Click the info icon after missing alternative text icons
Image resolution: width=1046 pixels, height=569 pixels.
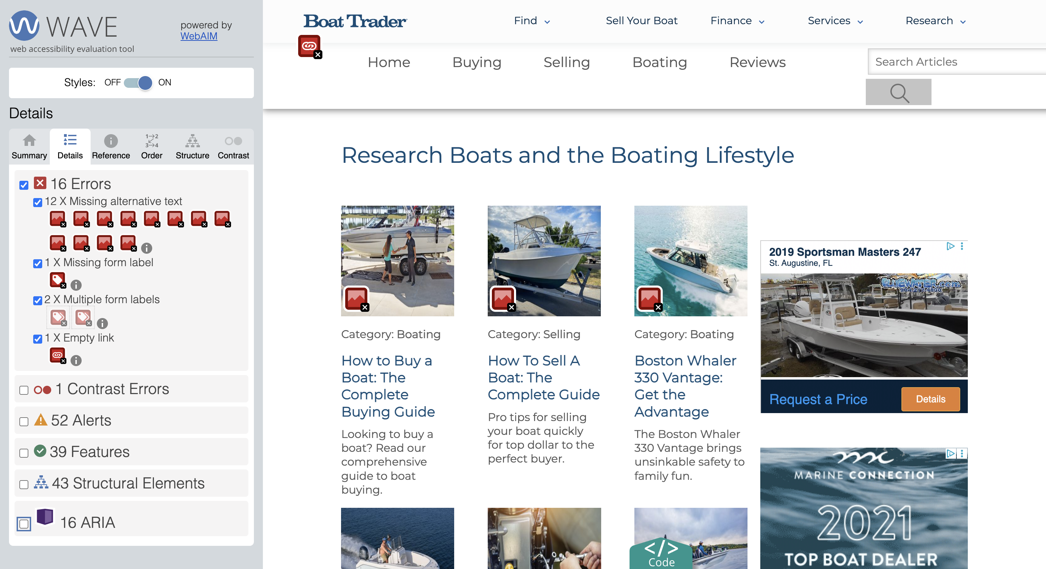[147, 248]
